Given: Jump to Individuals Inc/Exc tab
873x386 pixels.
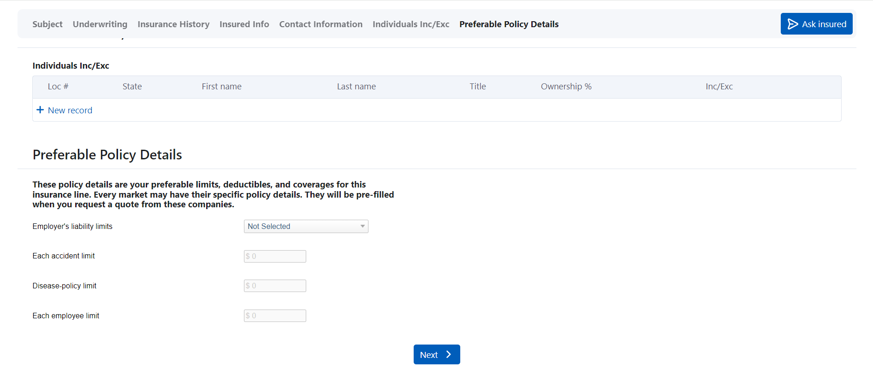Looking at the screenshot, I should 410,24.
